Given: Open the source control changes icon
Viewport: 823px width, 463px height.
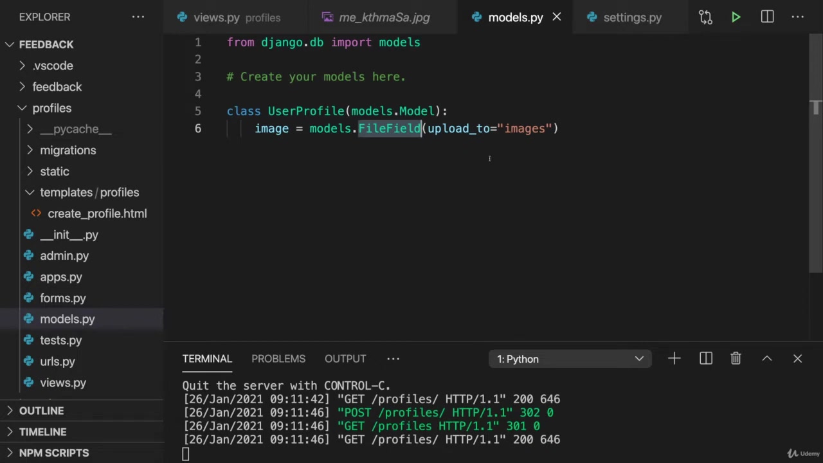Looking at the screenshot, I should [705, 17].
